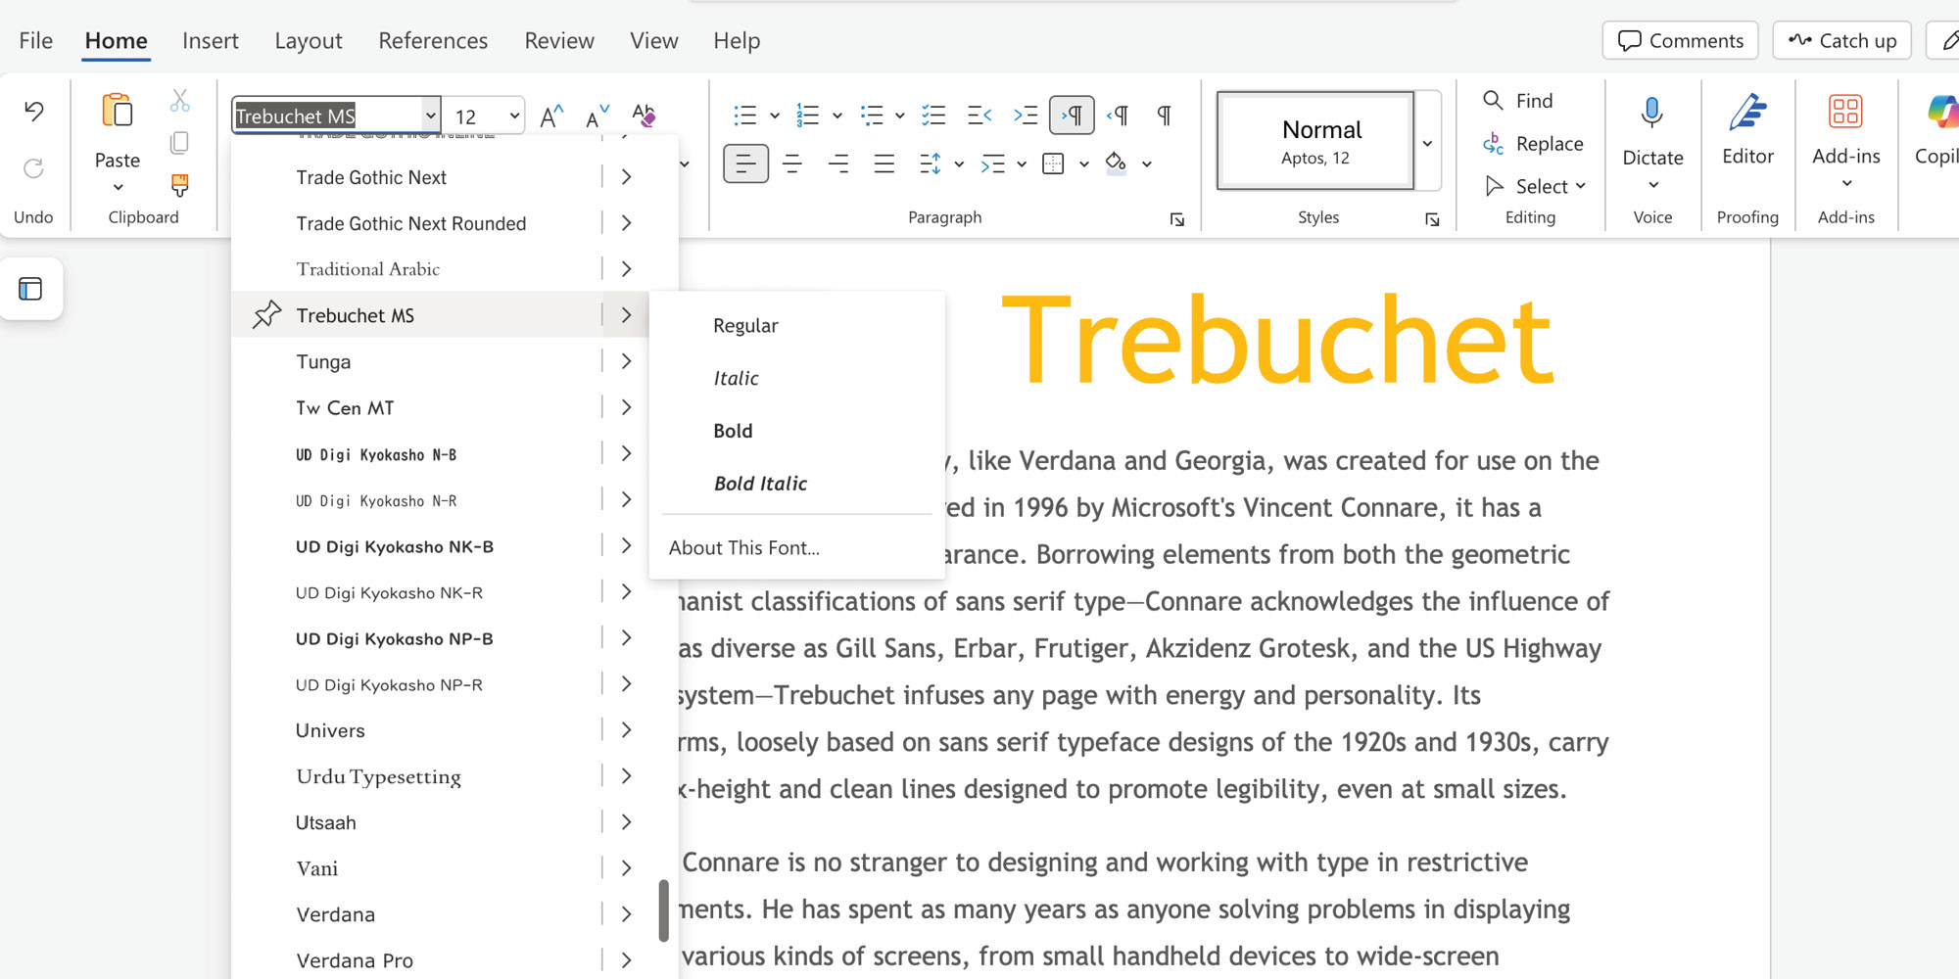The height and width of the screenshot is (979, 1959).
Task: Click the Replace icon
Action: pyautogui.click(x=1493, y=143)
